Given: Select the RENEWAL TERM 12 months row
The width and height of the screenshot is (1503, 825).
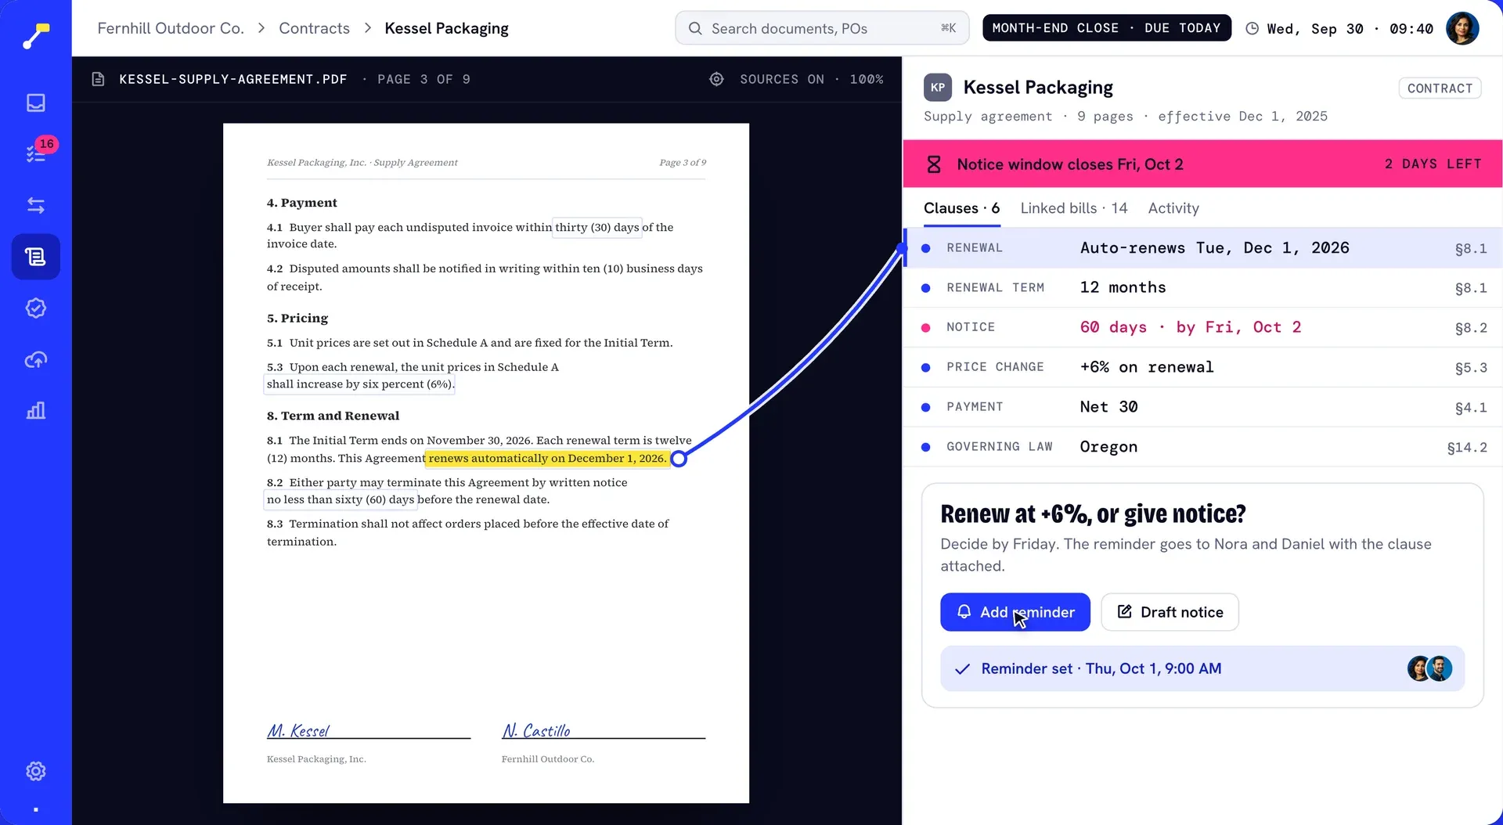Looking at the screenshot, I should 1203,287.
